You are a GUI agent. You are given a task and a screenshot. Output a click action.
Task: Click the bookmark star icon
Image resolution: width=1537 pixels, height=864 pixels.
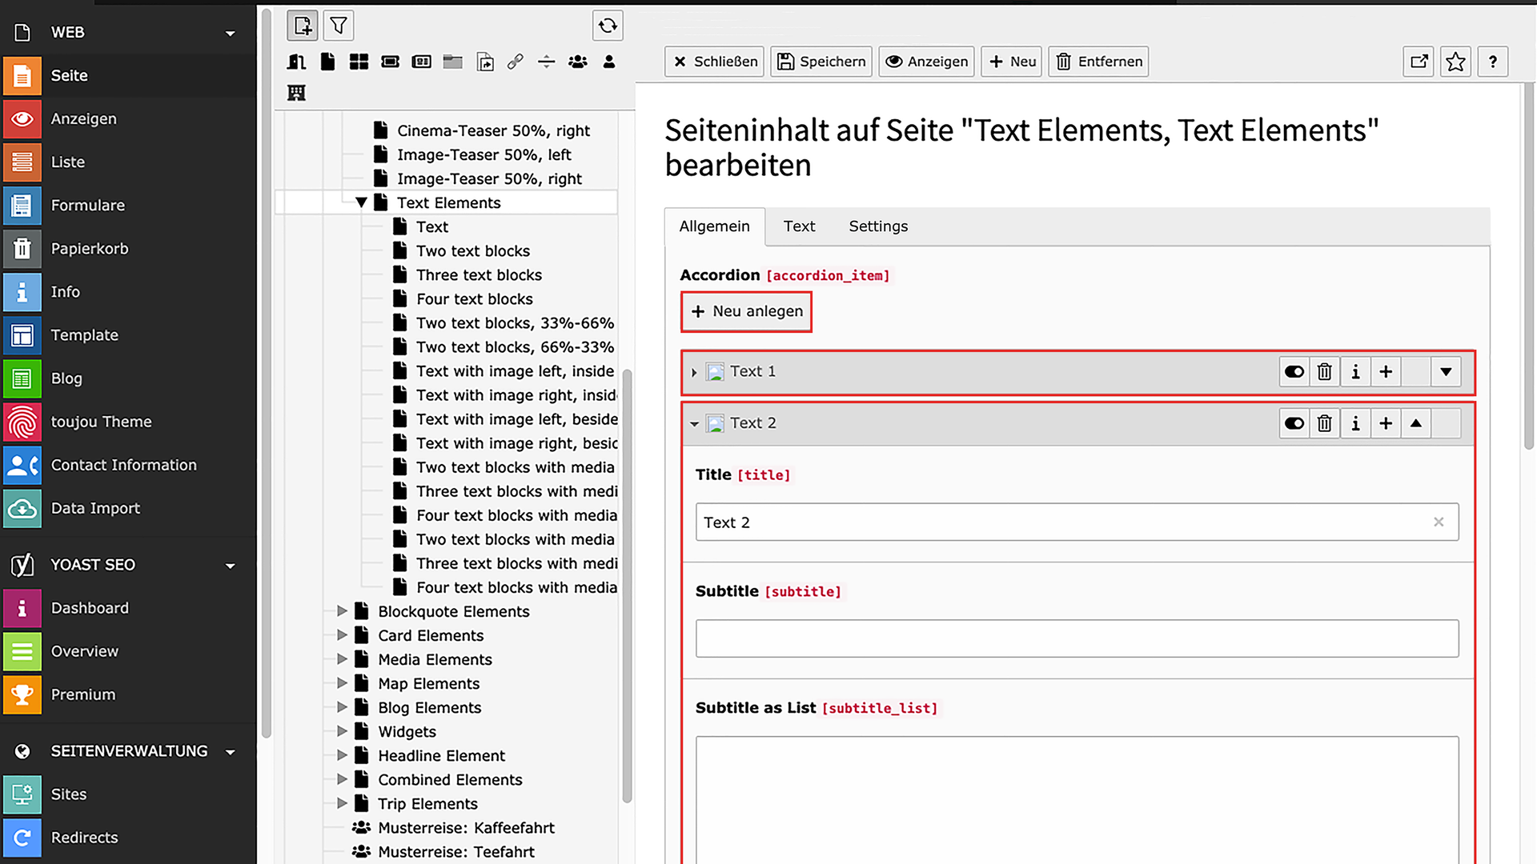(x=1455, y=62)
